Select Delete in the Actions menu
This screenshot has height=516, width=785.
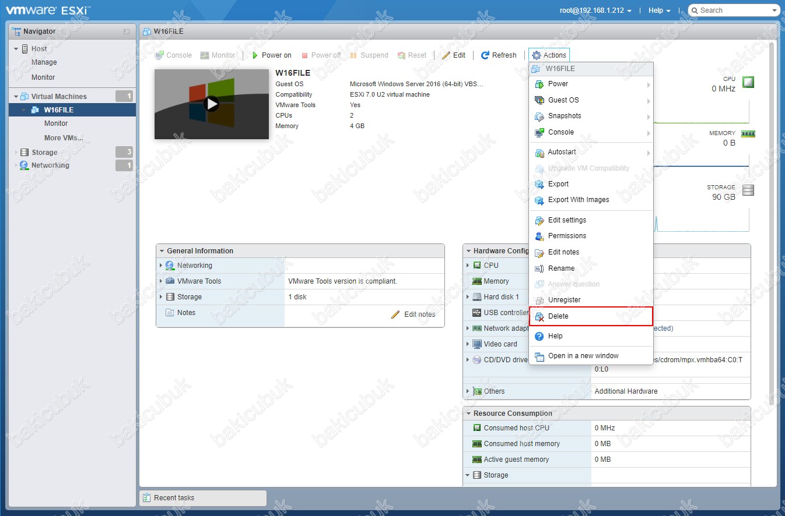click(591, 316)
